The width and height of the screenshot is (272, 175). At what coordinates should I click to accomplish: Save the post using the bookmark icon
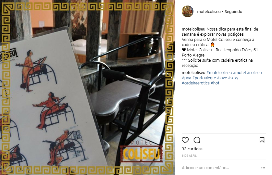pos(262,140)
